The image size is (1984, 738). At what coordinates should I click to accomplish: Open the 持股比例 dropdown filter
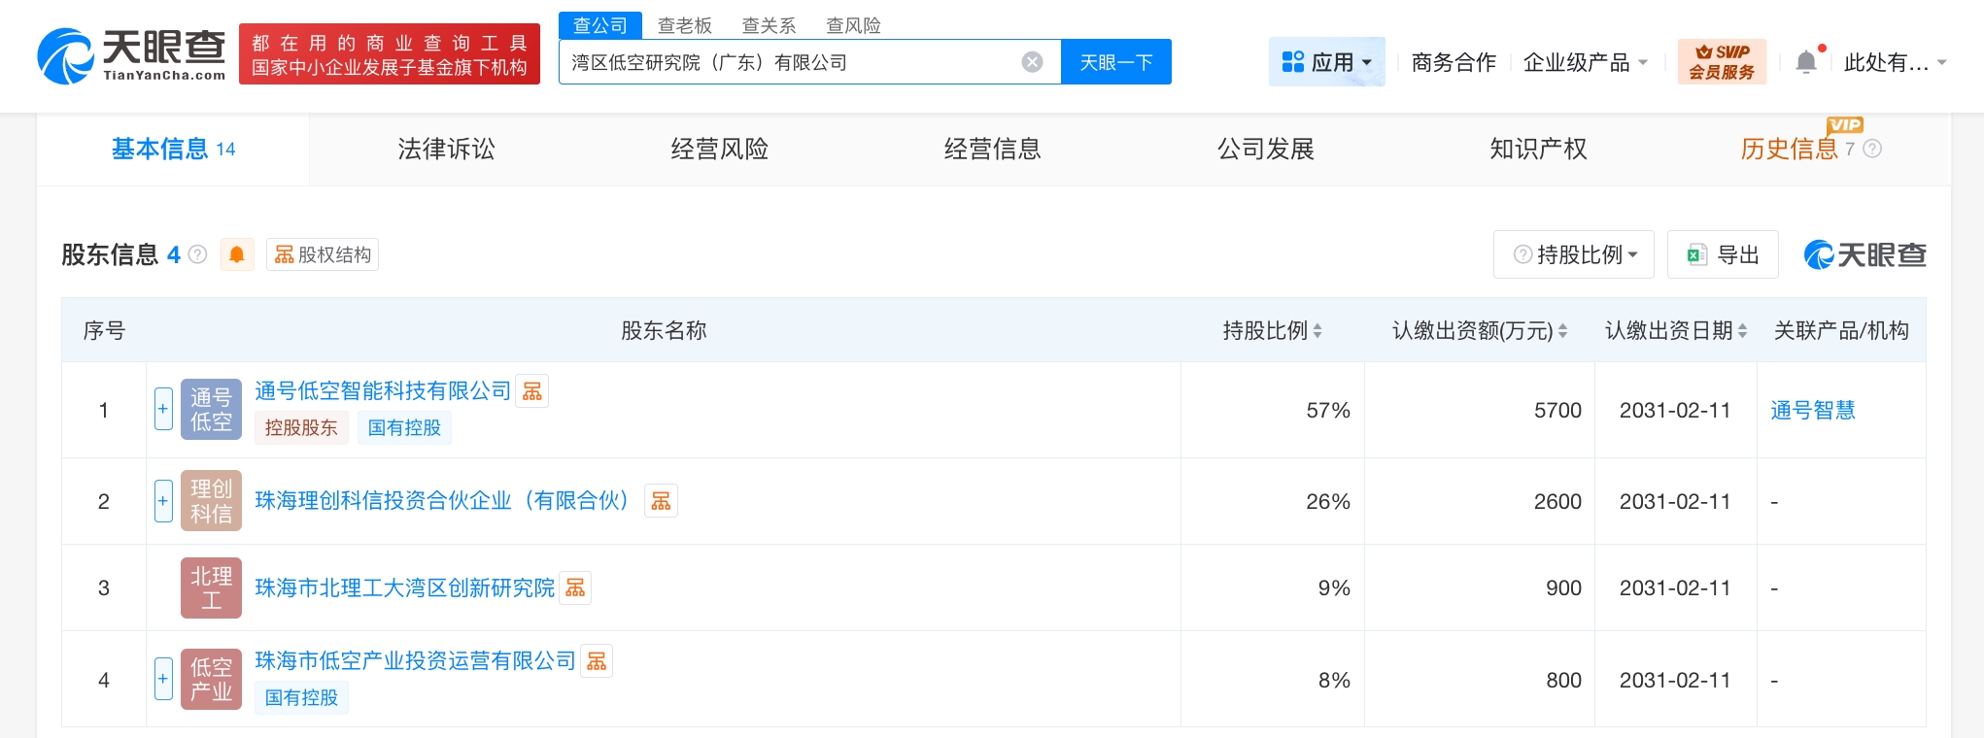coord(1573,254)
